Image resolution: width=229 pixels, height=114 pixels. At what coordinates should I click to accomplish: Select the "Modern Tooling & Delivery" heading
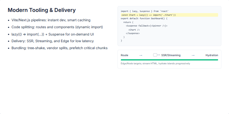click(x=41, y=10)
